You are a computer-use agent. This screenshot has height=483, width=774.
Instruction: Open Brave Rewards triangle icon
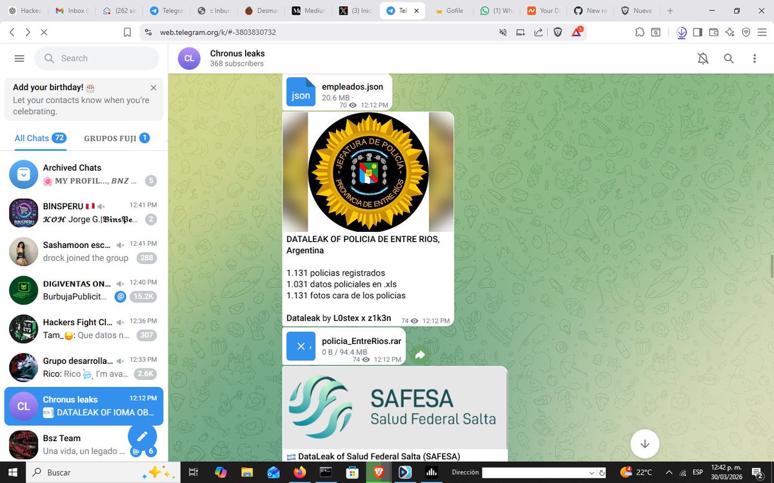577,32
